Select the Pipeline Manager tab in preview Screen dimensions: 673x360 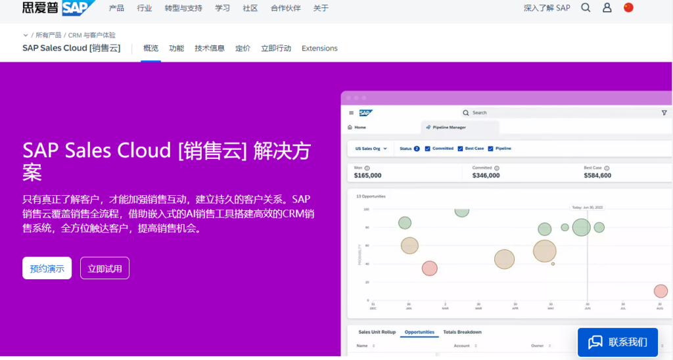coord(459,127)
